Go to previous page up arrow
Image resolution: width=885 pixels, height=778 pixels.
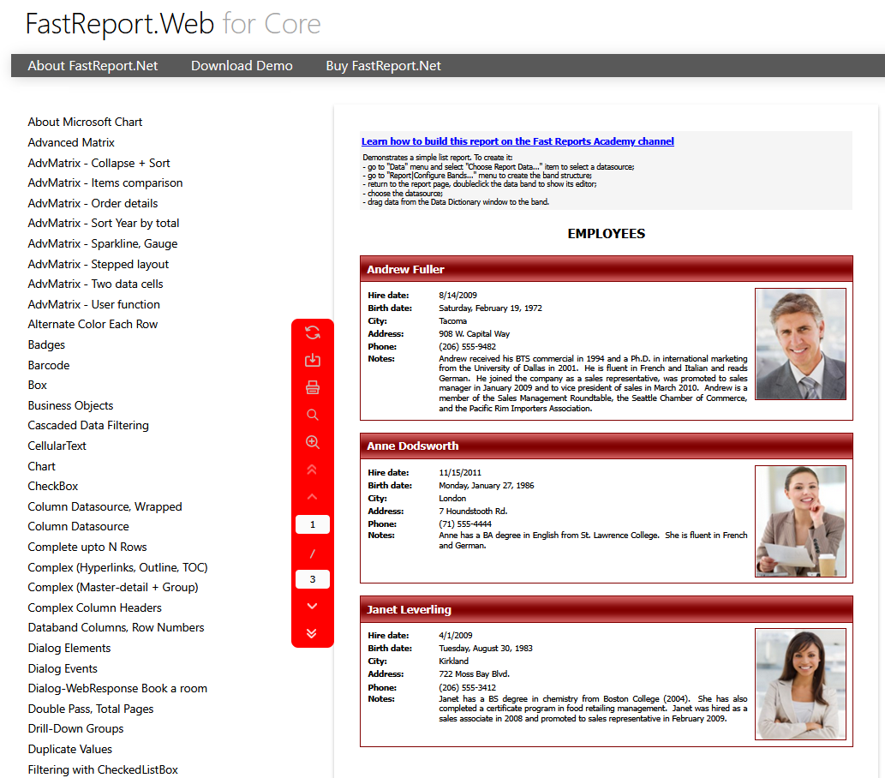312,497
